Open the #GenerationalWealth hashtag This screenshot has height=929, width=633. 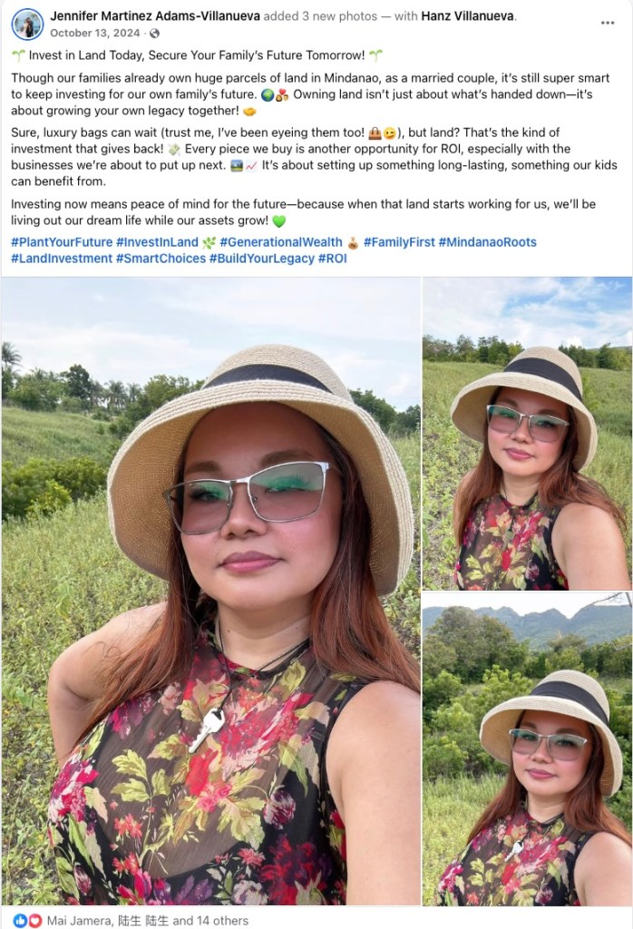pyautogui.click(x=280, y=242)
